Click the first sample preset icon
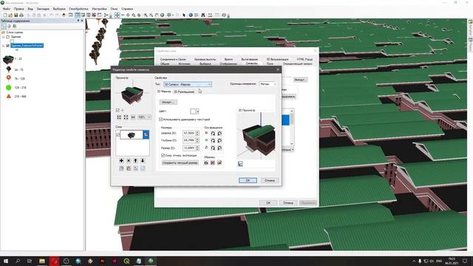This screenshot has width=473, height=266. [206, 163]
